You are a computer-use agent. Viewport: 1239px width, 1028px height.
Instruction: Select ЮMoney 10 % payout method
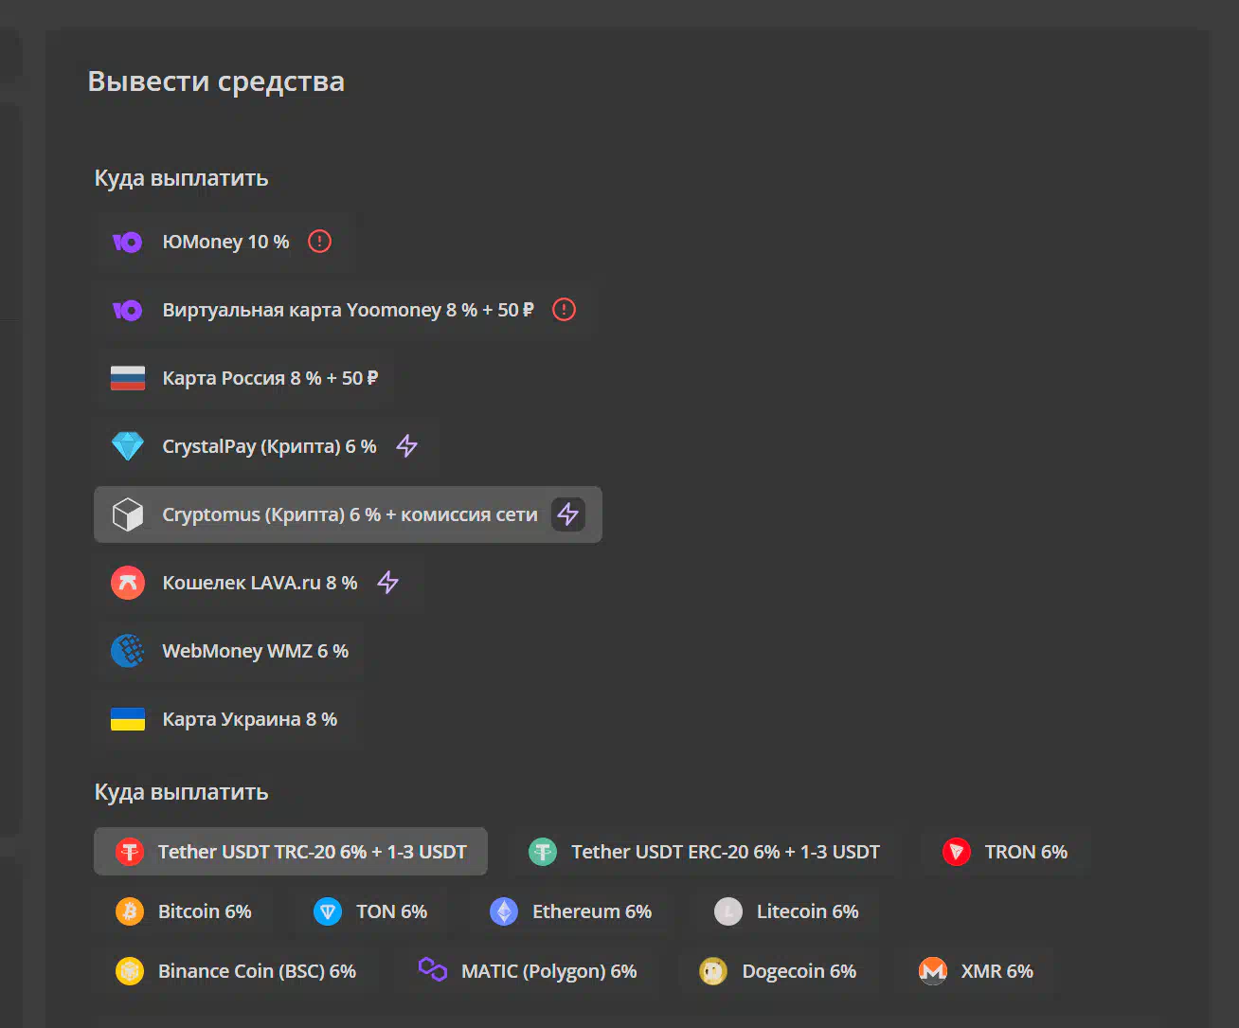(x=224, y=242)
